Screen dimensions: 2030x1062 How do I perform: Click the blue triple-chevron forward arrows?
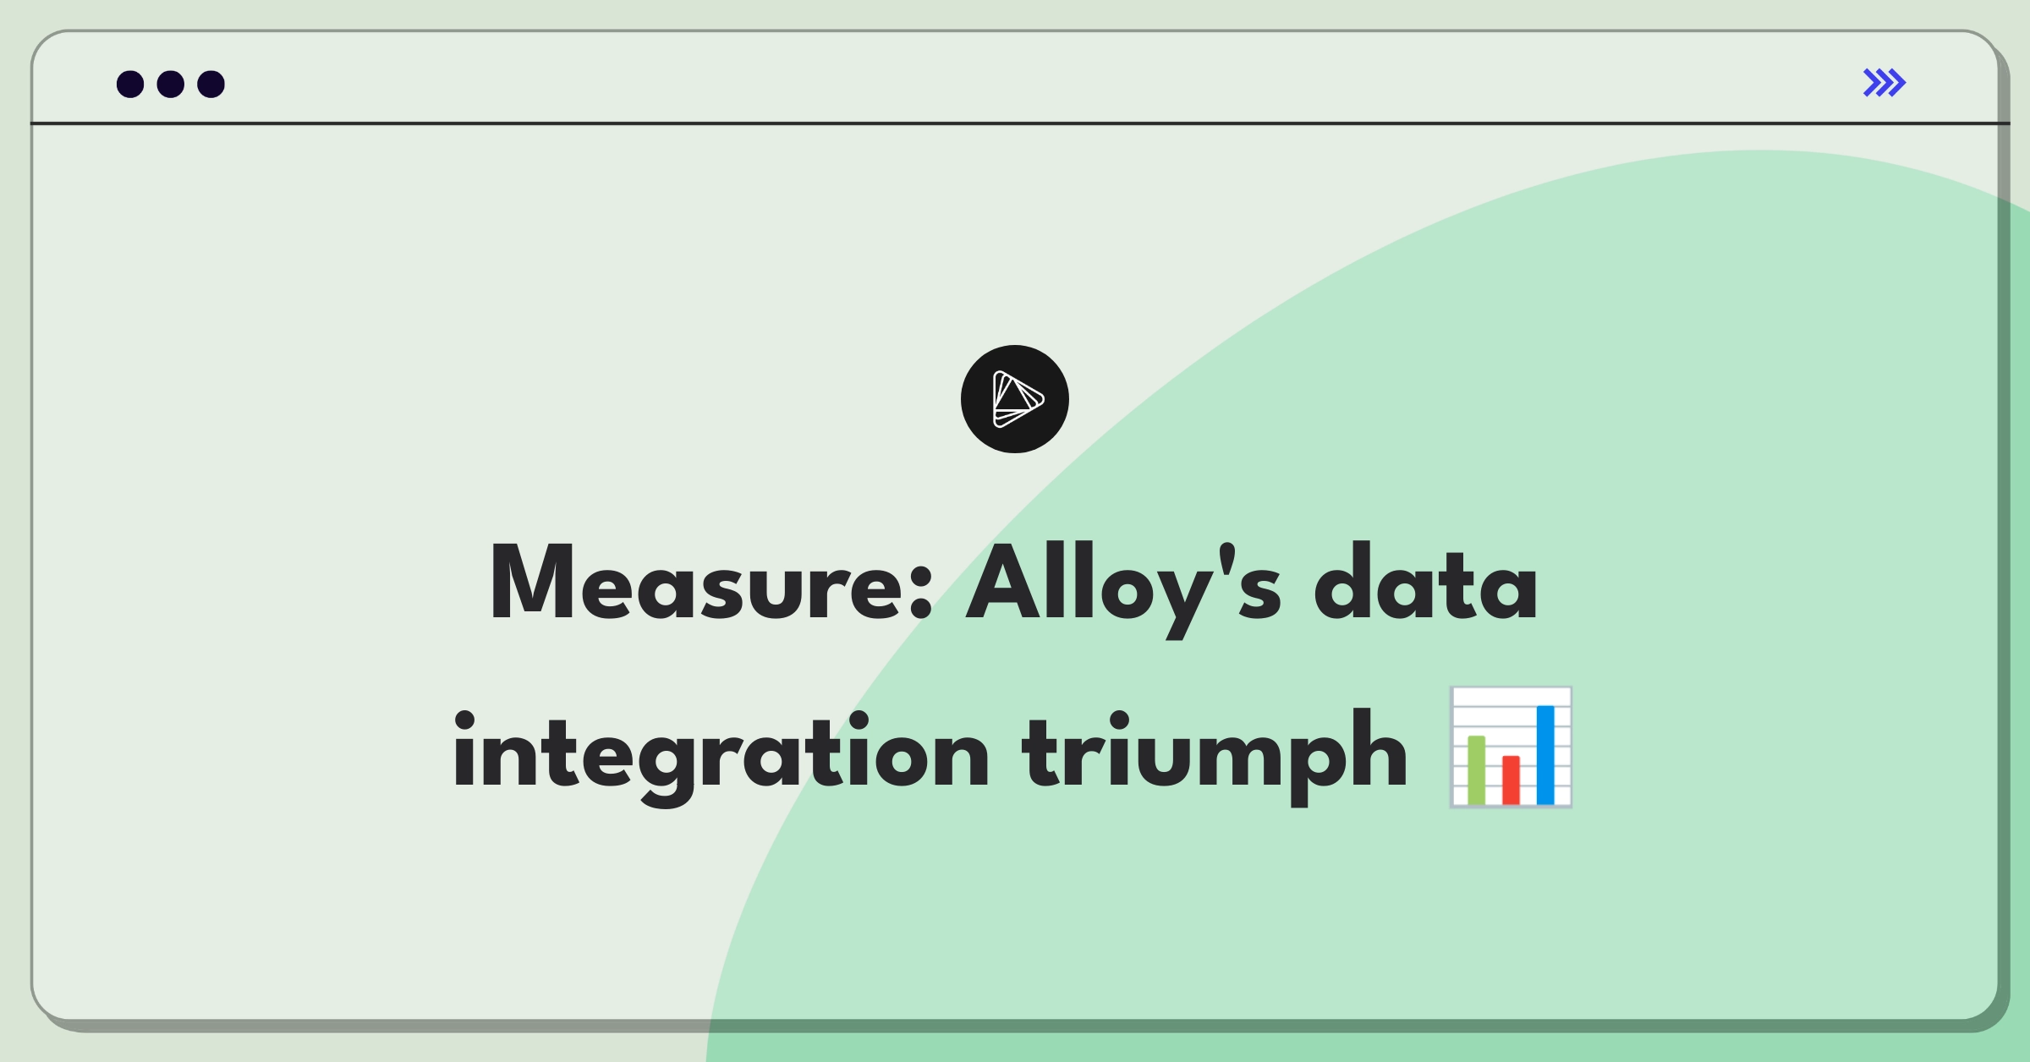[1885, 83]
